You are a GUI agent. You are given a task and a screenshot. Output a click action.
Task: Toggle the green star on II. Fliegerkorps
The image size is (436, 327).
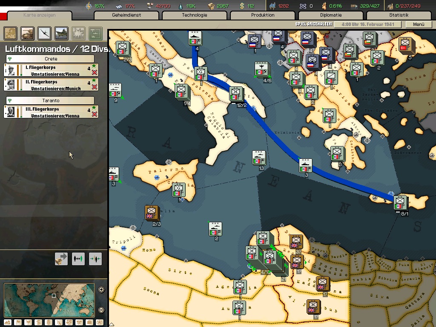click(x=94, y=80)
